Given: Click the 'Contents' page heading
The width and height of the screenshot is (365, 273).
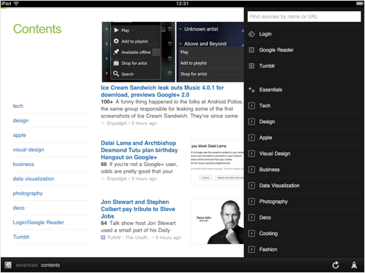Looking at the screenshot, I should (37, 29).
